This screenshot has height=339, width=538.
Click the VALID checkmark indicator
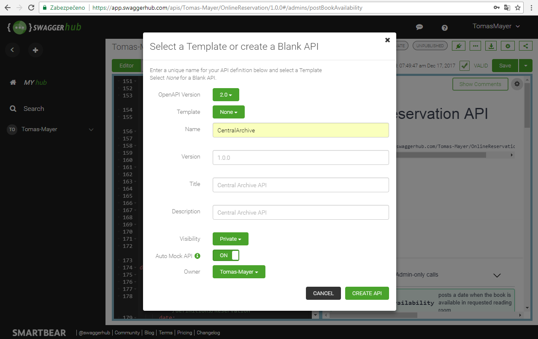click(465, 65)
